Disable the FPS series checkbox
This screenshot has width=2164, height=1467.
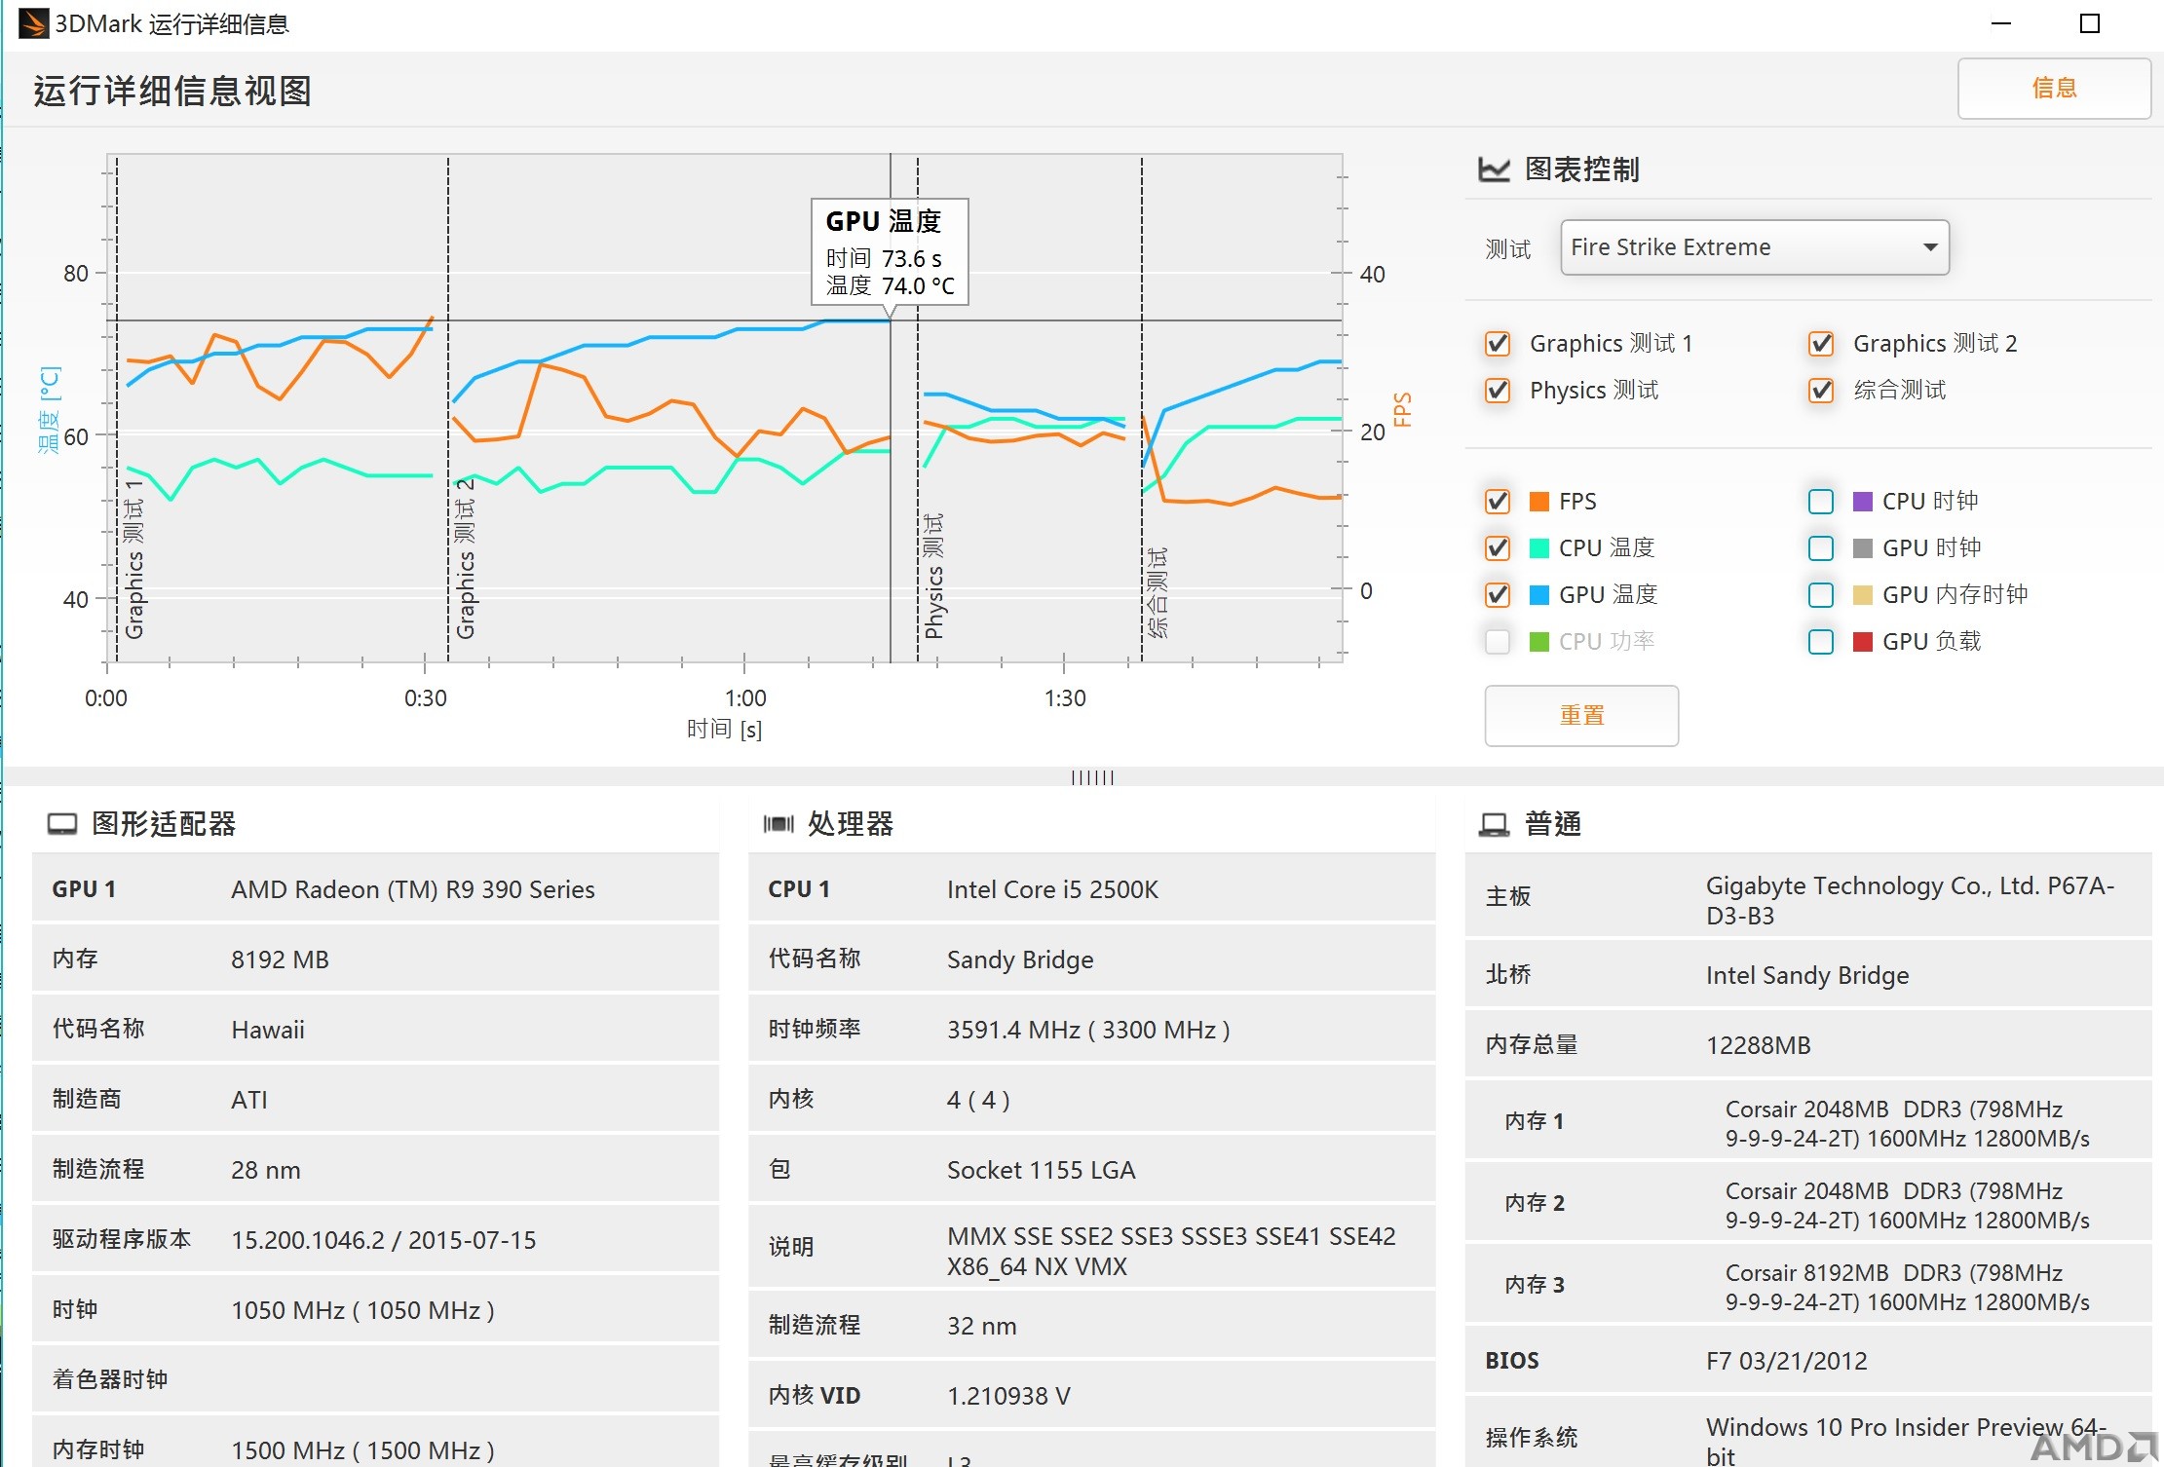point(1498,502)
